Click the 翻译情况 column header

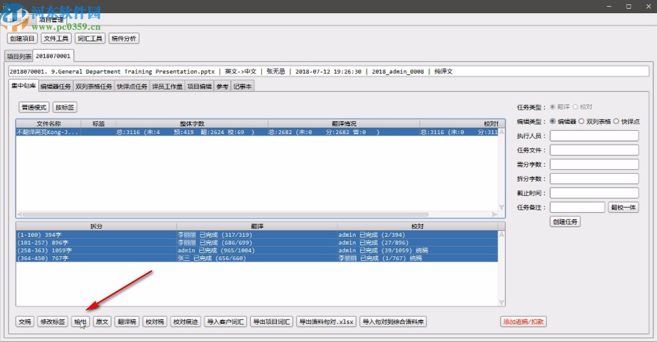click(344, 124)
